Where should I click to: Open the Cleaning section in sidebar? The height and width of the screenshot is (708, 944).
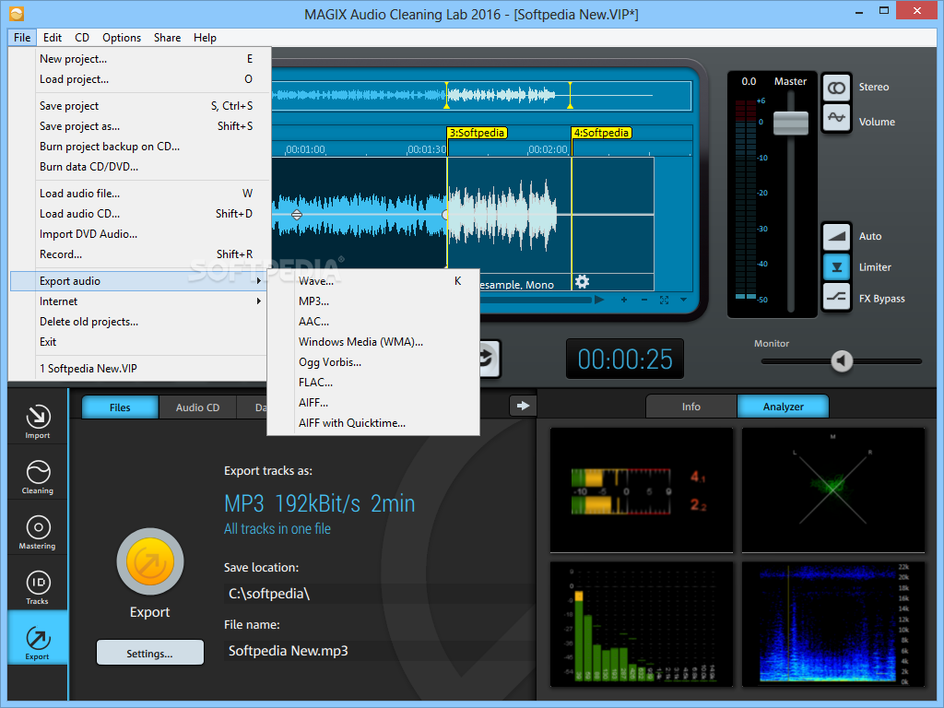tap(37, 477)
